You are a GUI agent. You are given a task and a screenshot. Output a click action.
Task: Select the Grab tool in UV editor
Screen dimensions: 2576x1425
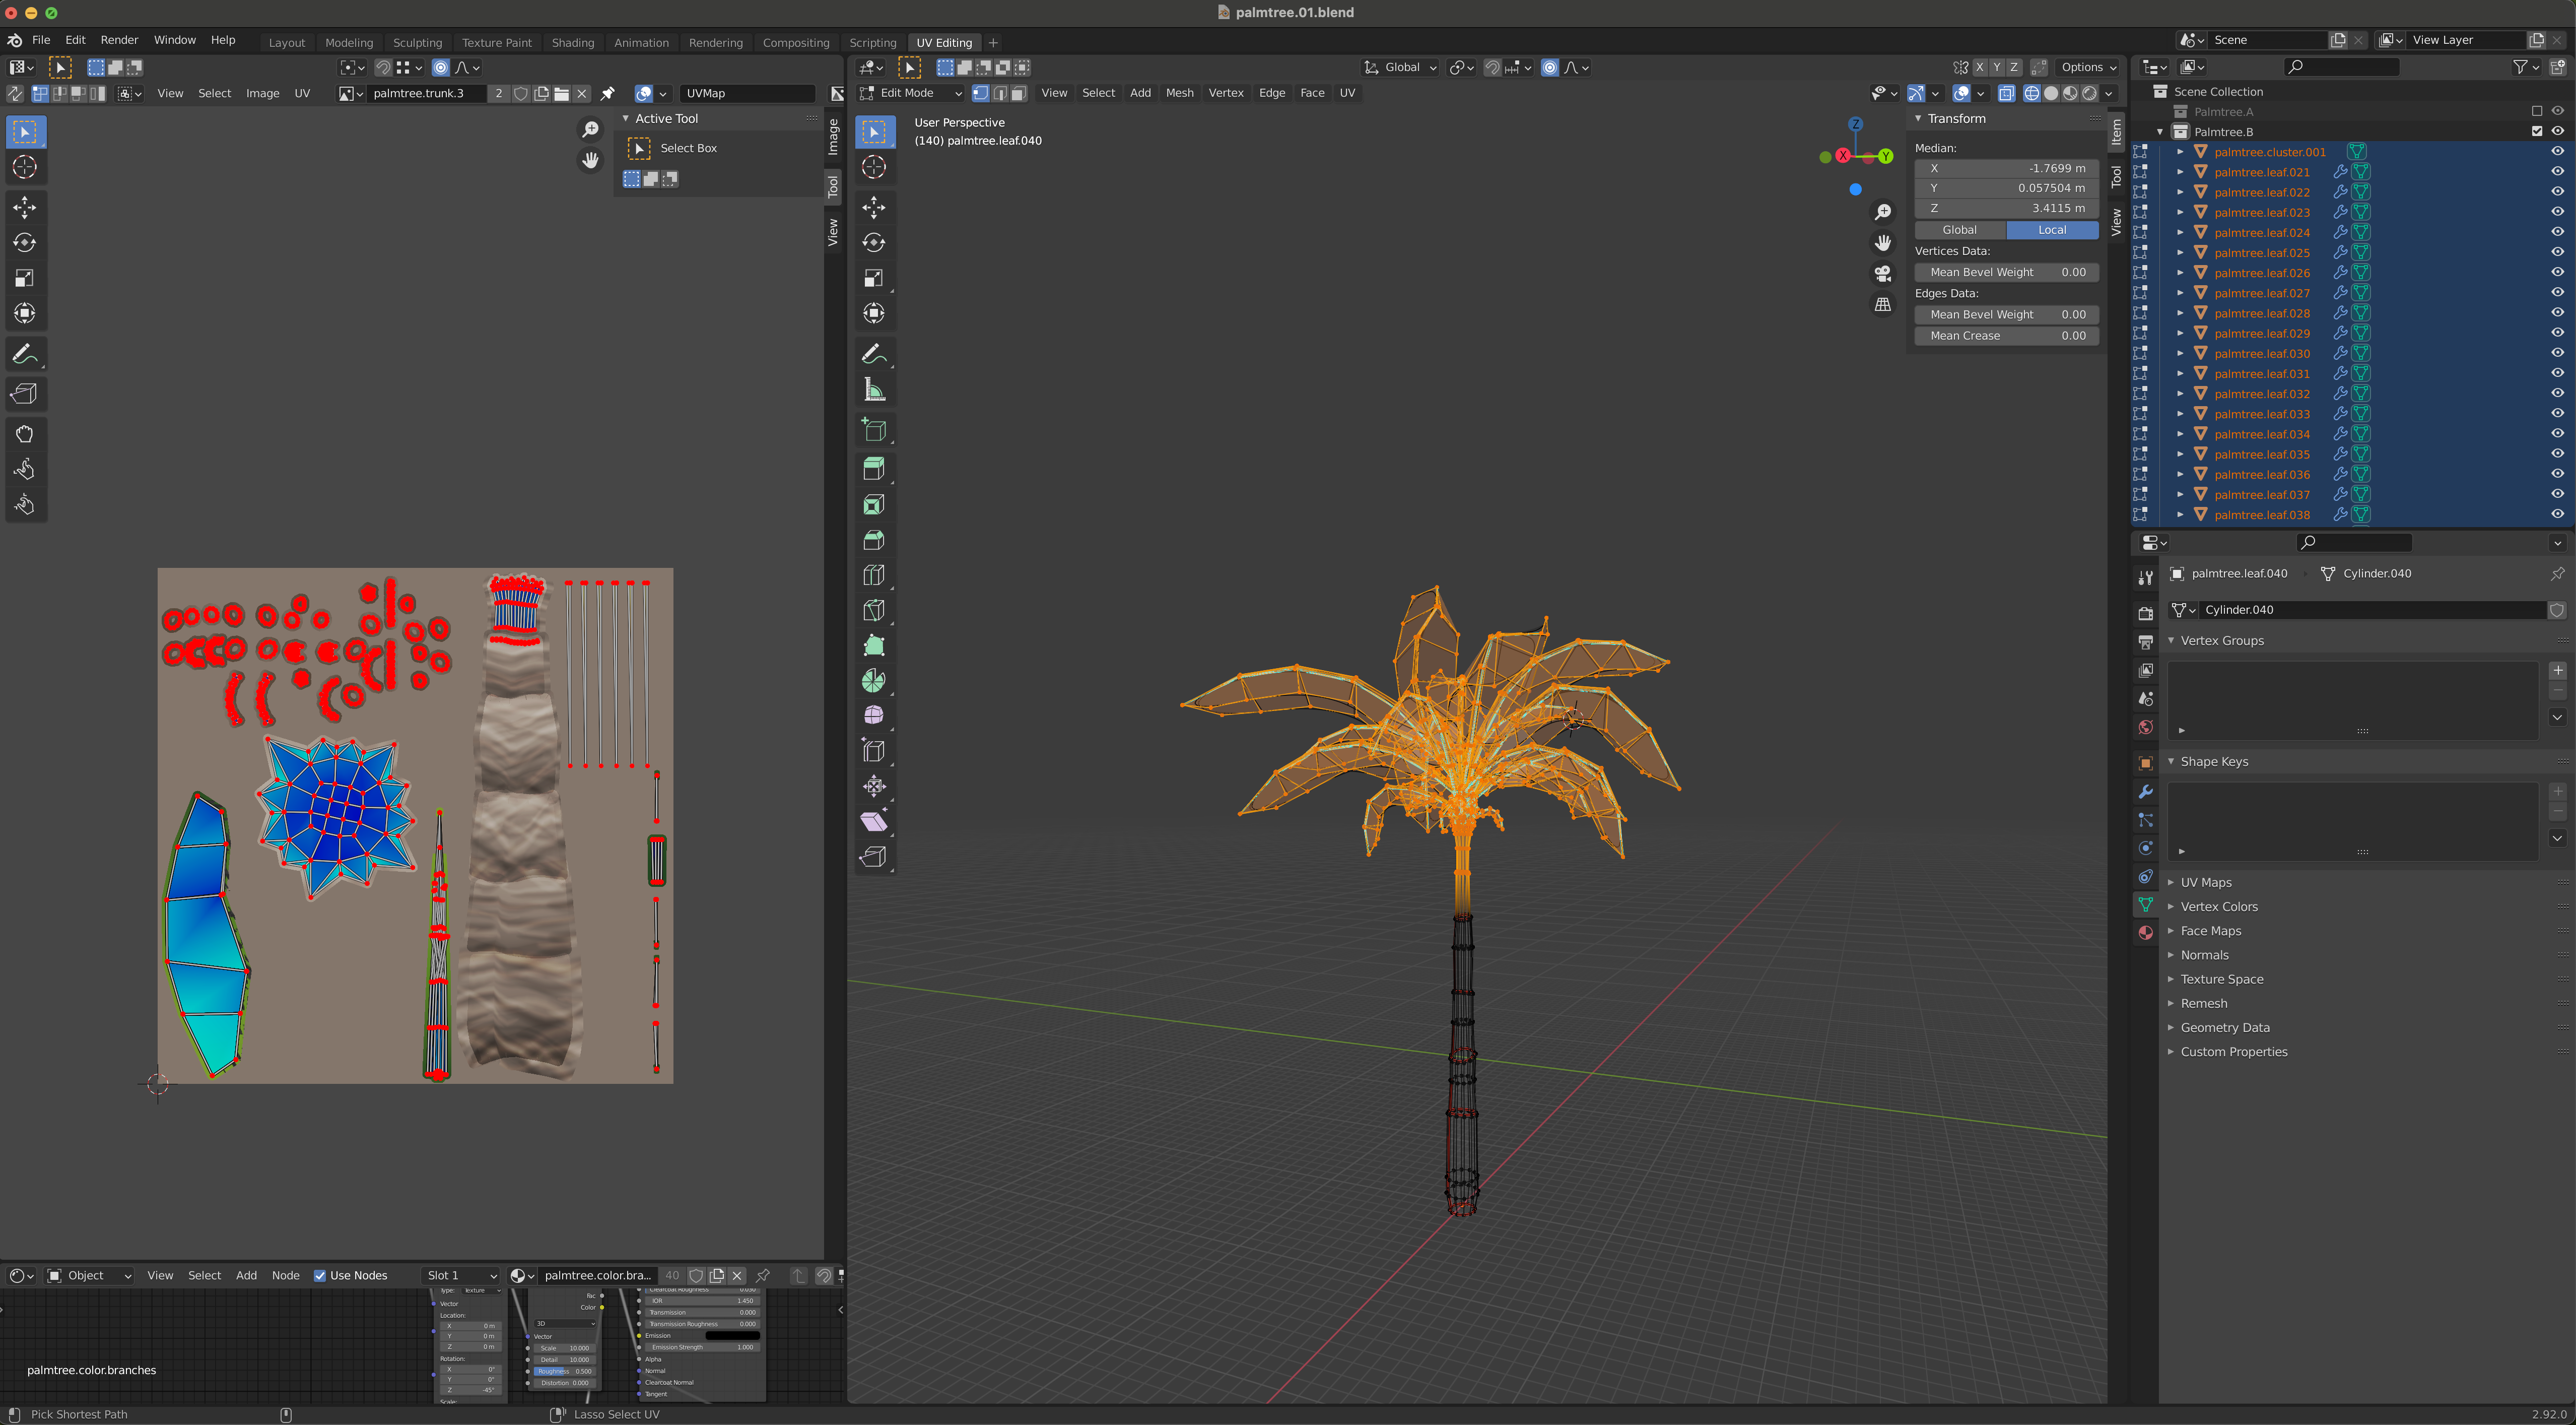pos(25,434)
